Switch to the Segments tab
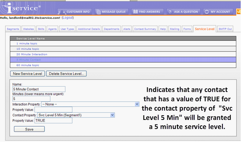The image size is (241, 142). [x=13, y=29]
